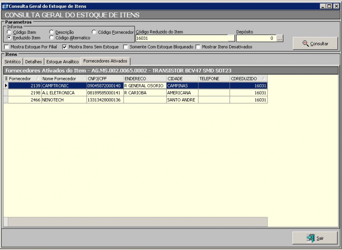
Task: Select the Descrição radio option
Action: [52, 32]
